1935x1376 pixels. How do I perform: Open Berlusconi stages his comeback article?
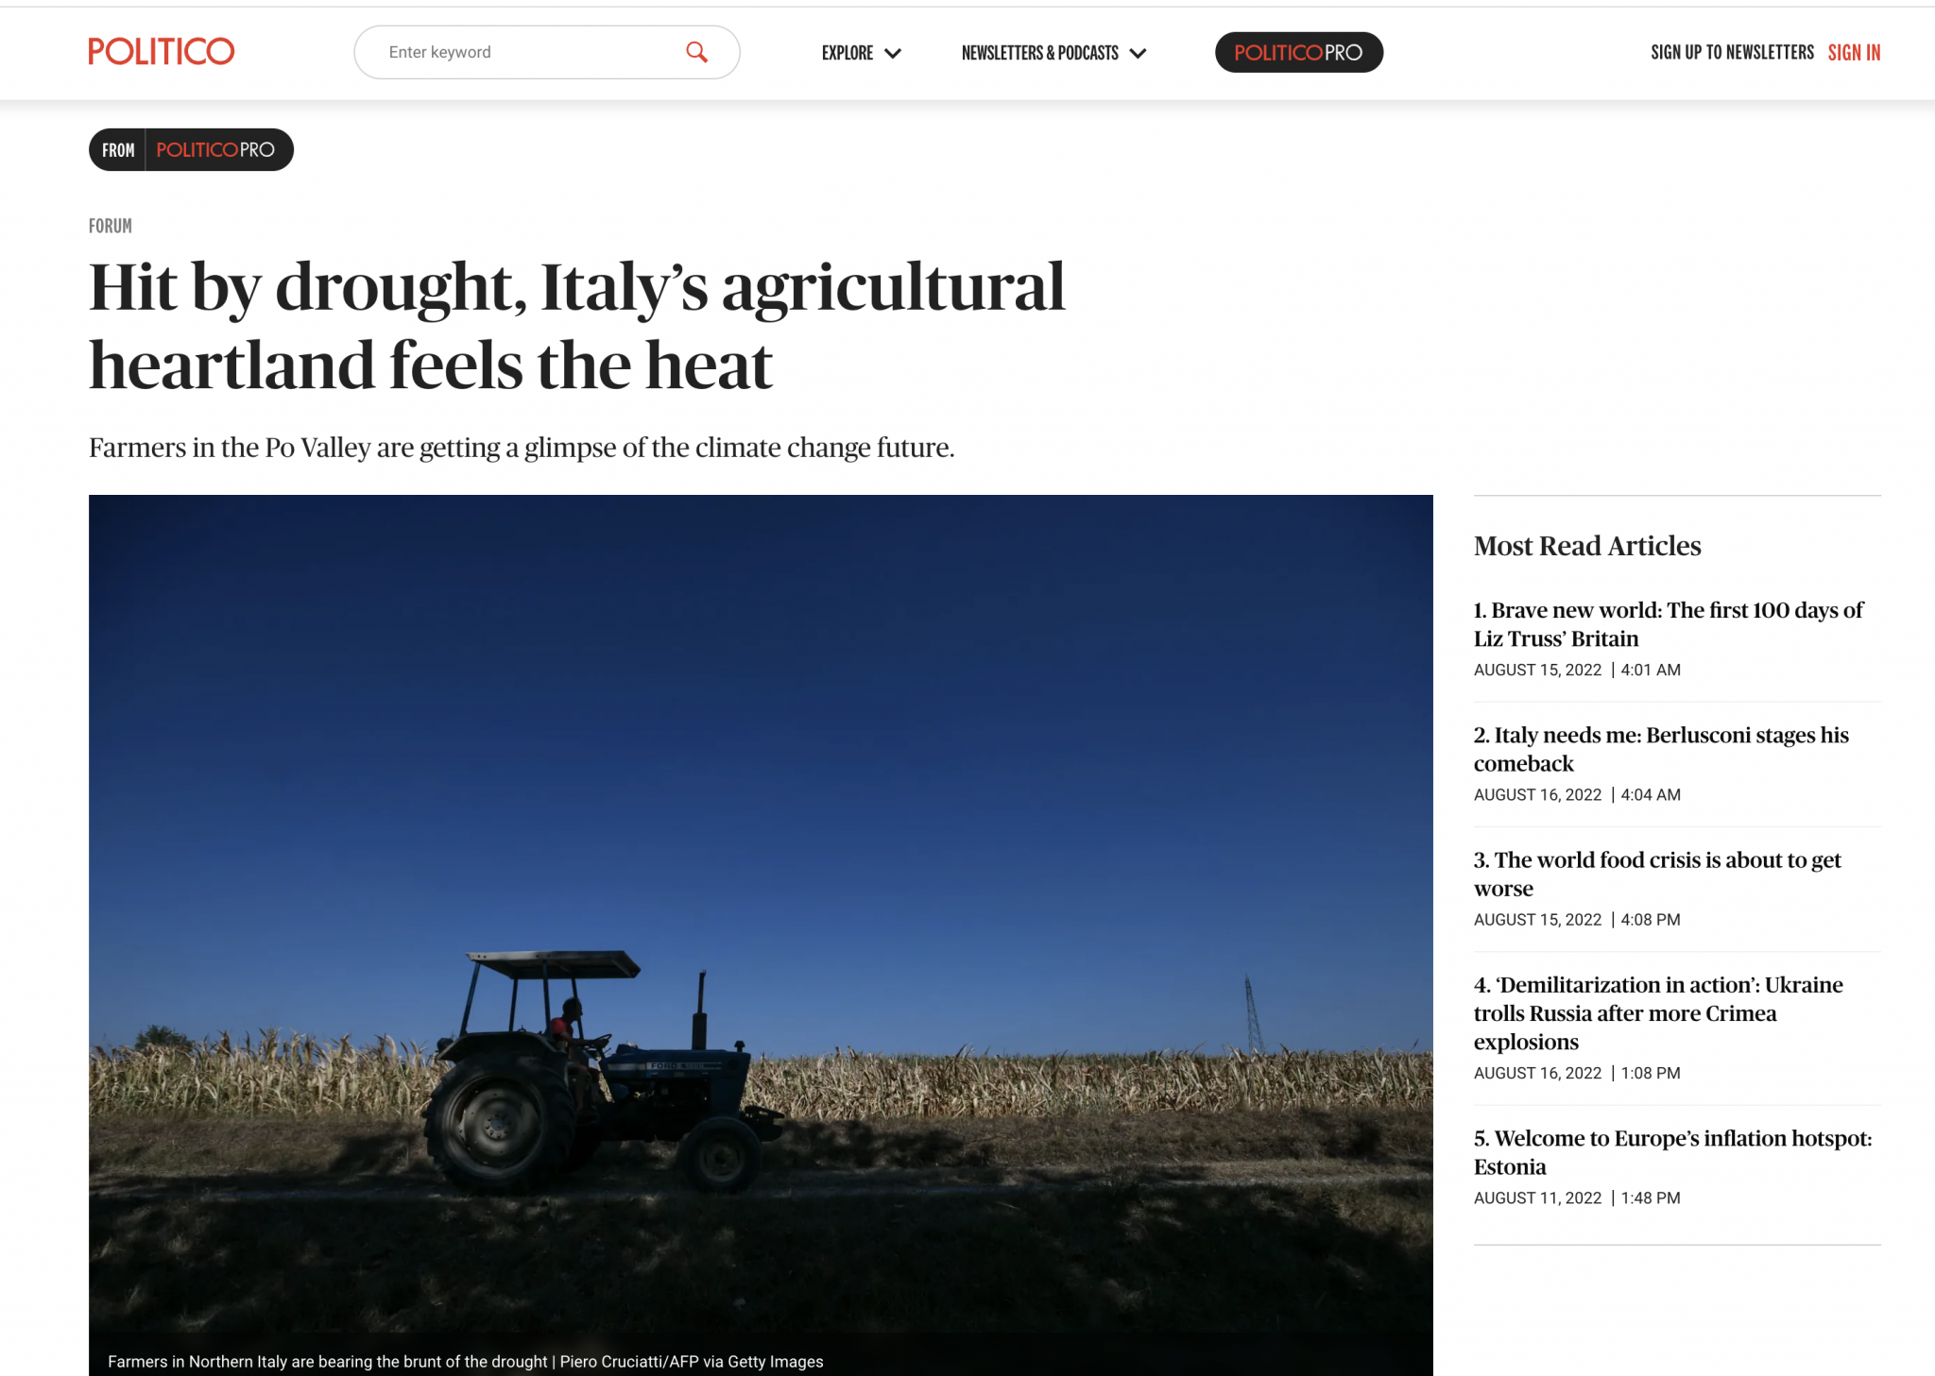[1661, 749]
